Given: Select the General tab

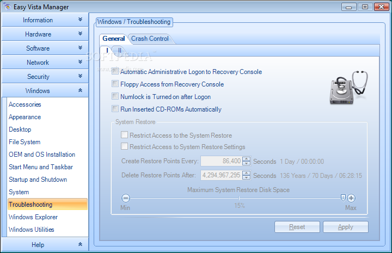Looking at the screenshot, I should [113, 39].
